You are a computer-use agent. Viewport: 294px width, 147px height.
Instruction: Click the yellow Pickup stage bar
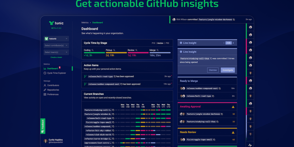tap(116, 53)
